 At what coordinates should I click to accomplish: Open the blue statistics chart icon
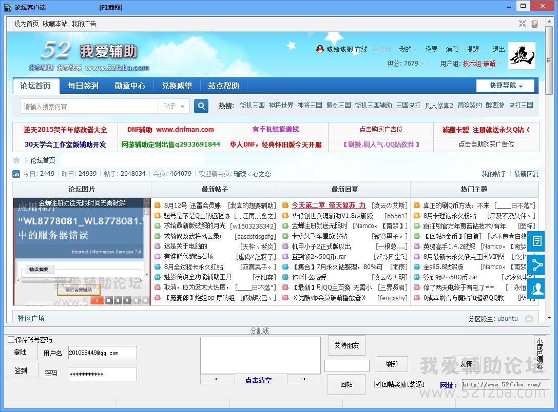pyautogui.click(x=16, y=174)
